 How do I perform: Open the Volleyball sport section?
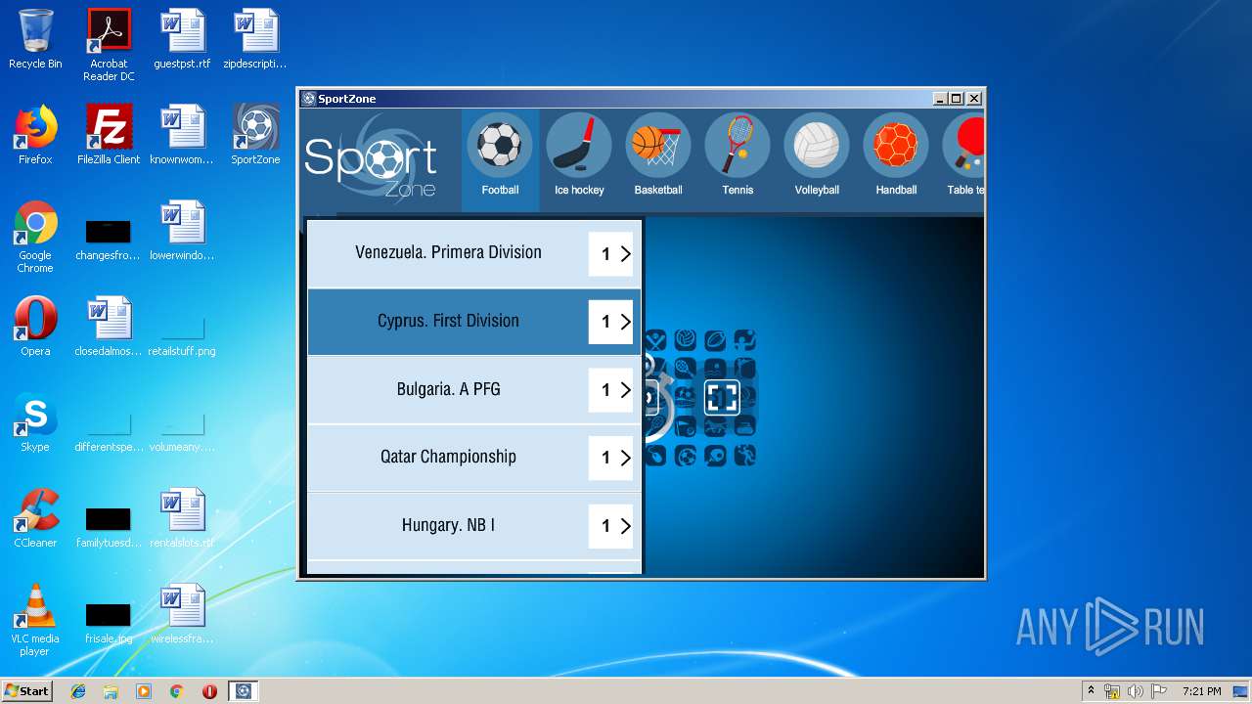tap(817, 156)
